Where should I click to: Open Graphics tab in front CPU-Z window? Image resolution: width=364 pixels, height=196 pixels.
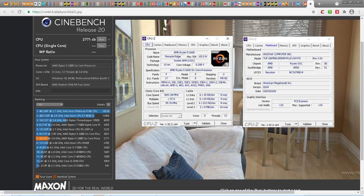coord(204,45)
